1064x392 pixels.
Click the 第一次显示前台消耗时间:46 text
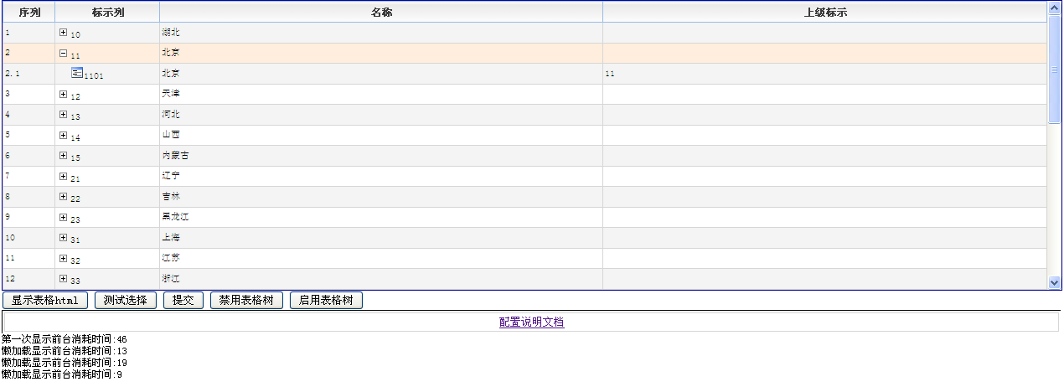[65, 339]
